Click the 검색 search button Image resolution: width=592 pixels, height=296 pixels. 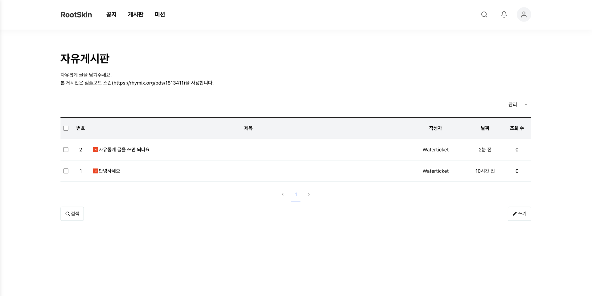tap(72, 213)
